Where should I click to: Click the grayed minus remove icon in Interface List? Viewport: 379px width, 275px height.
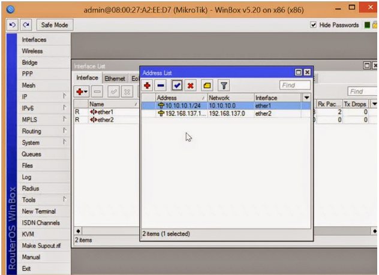point(97,92)
